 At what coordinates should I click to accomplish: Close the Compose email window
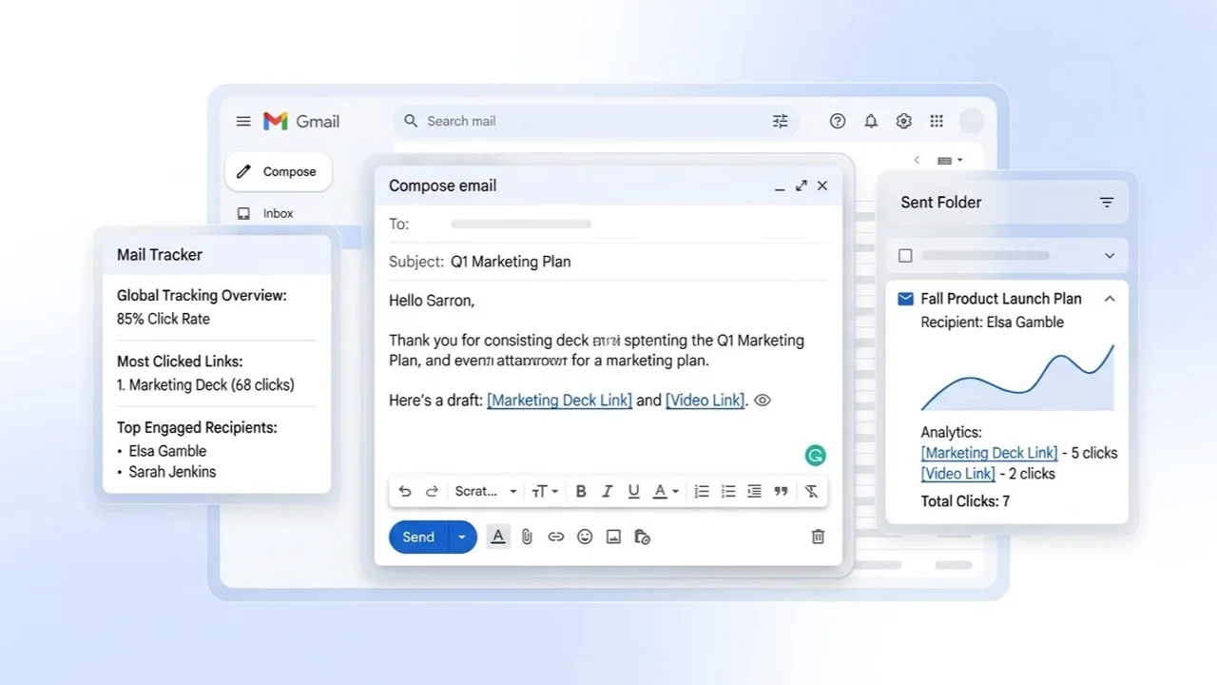pos(822,186)
